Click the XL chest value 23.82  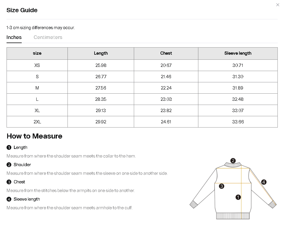pyautogui.click(x=166, y=111)
